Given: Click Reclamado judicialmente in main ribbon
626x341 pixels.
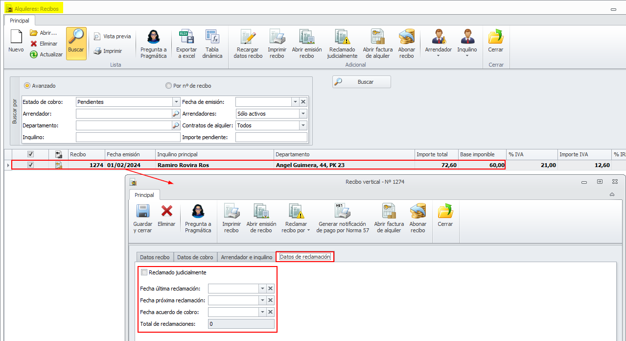Looking at the screenshot, I should coord(343,44).
